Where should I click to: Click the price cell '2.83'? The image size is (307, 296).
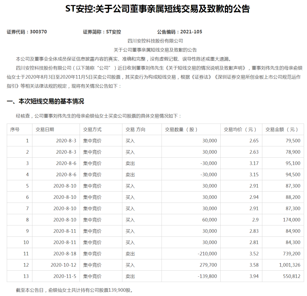[x=254, y=231]
